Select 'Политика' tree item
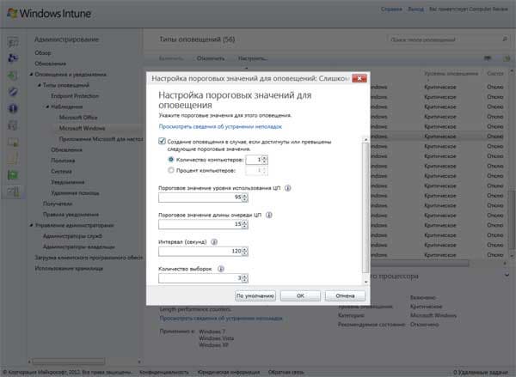 [63, 161]
